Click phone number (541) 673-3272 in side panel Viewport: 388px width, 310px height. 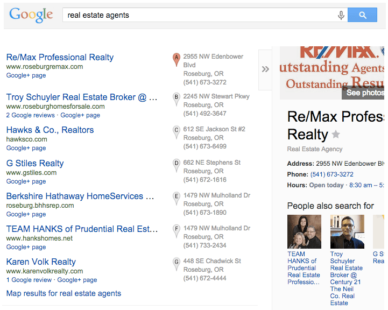coord(332,174)
